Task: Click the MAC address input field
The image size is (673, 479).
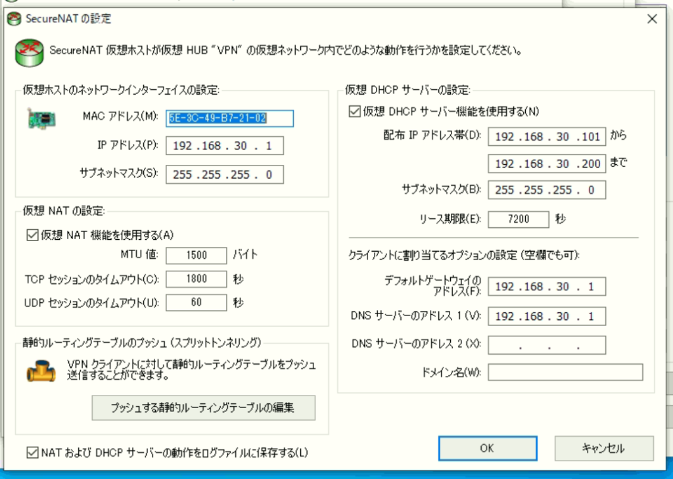Action: tap(229, 118)
